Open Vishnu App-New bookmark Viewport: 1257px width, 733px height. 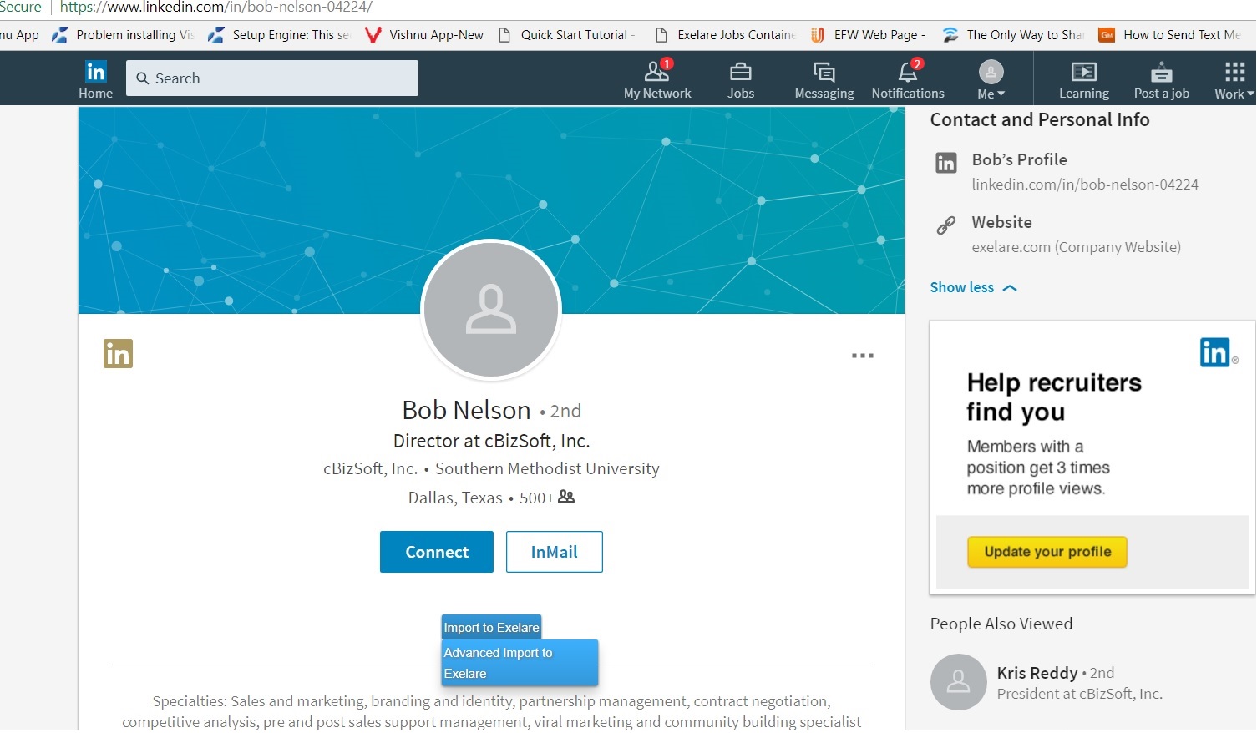pyautogui.click(x=425, y=35)
